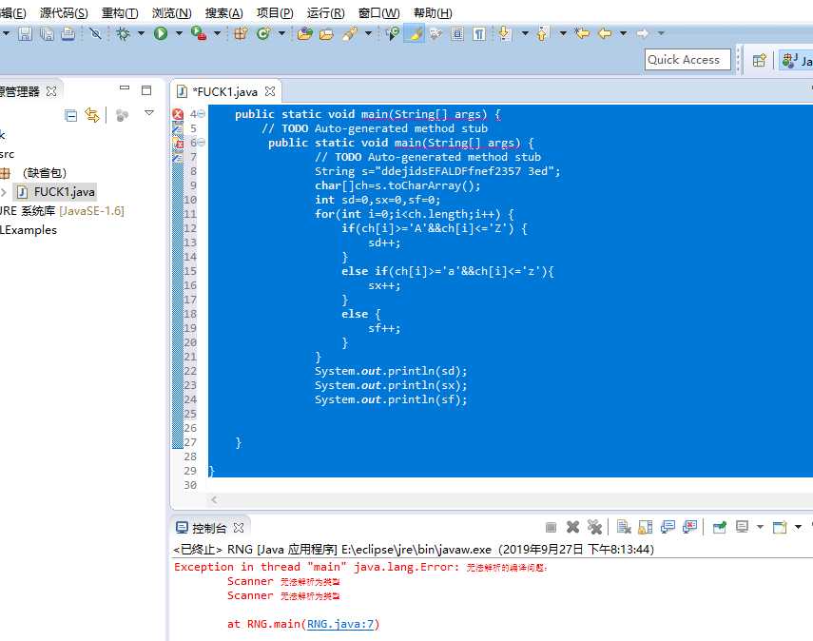The height and width of the screenshot is (641, 813).
Task: Click the Open Perspective icon
Action: [x=759, y=60]
